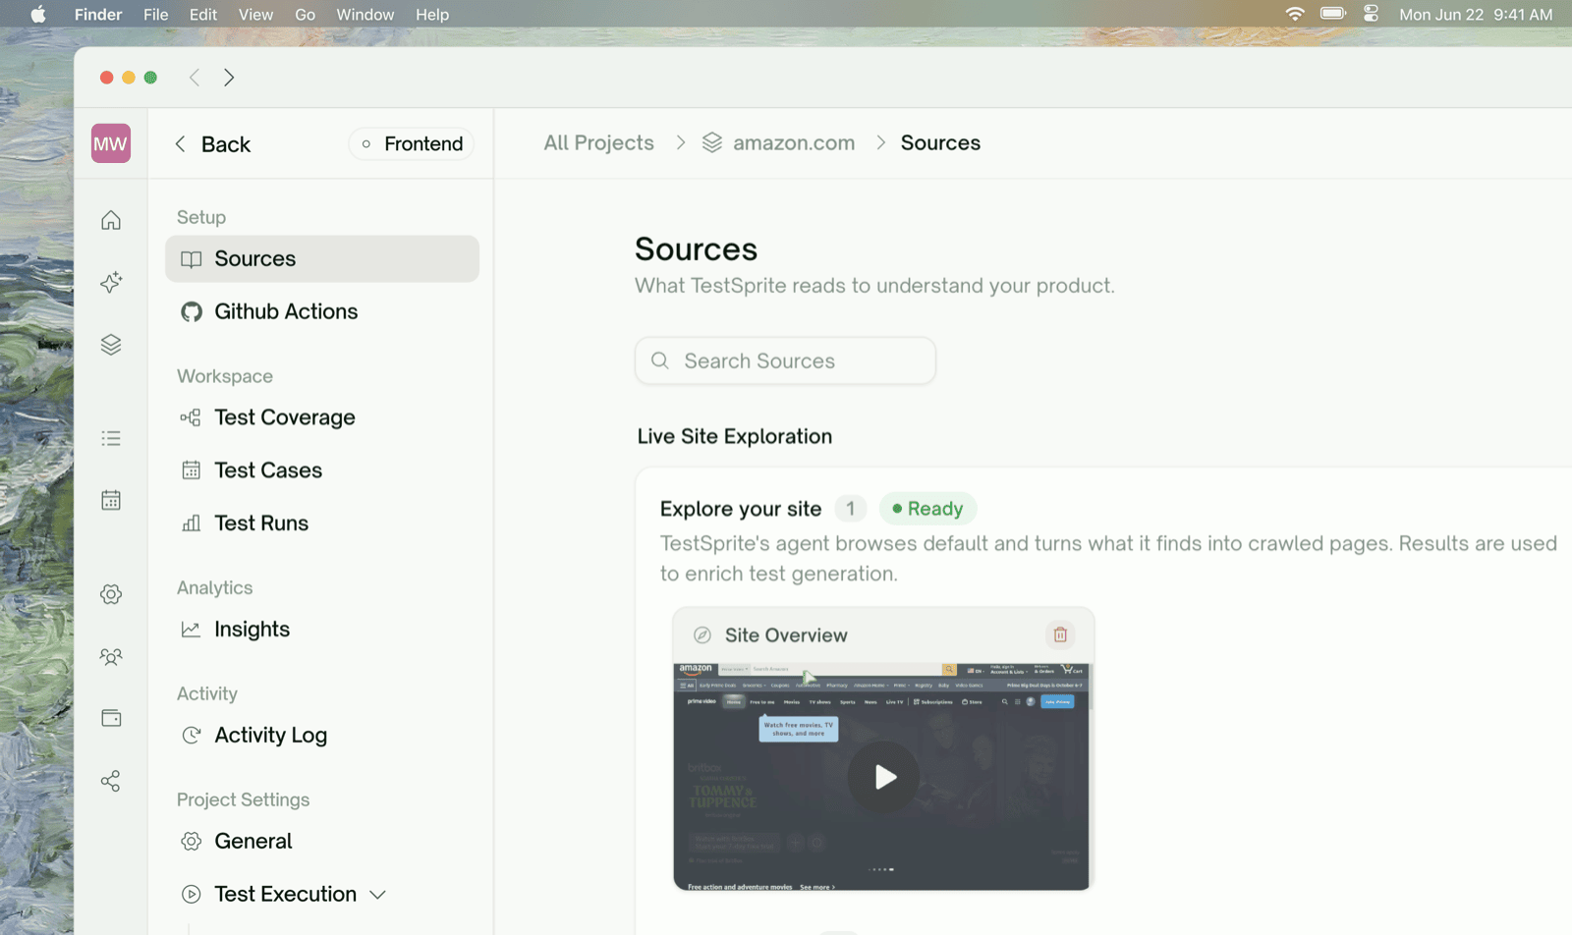Click the navigate back arrow in title bar
The width and height of the screenshot is (1572, 935).
point(195,78)
